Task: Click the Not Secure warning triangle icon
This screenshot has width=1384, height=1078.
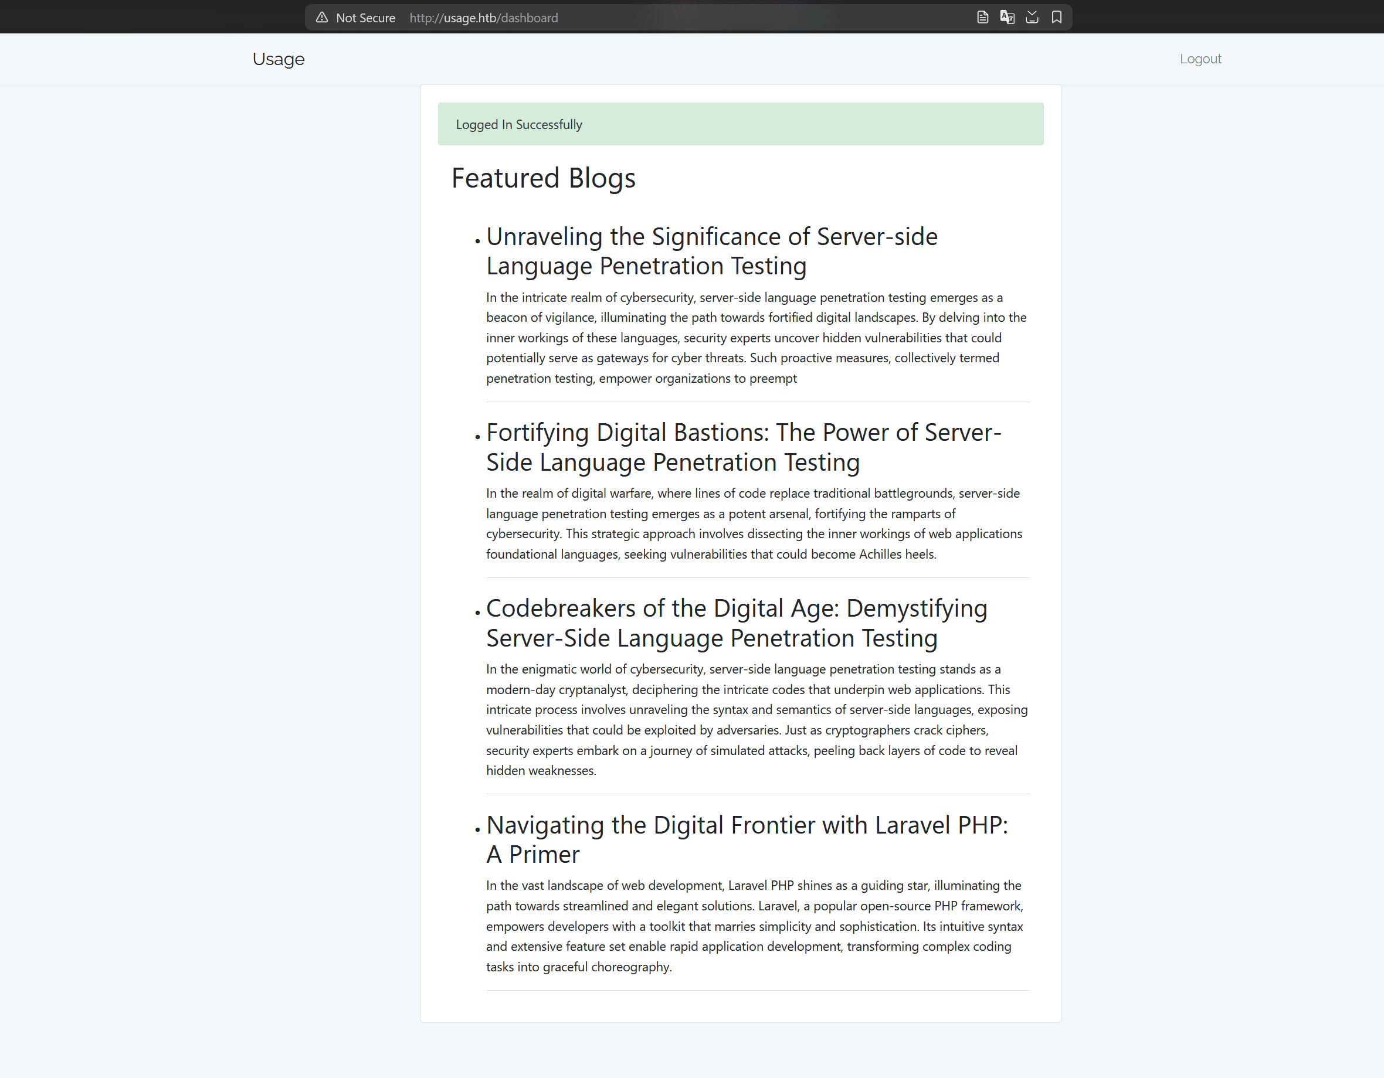Action: pos(322,17)
